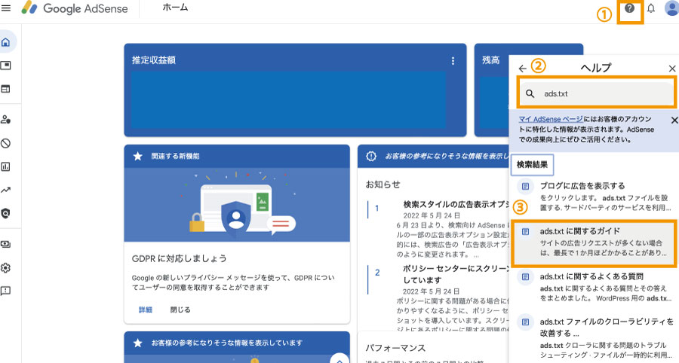This screenshot has height=363, width=679.
Task: Open the 推定収益額 card three-dot menu
Action: click(453, 61)
